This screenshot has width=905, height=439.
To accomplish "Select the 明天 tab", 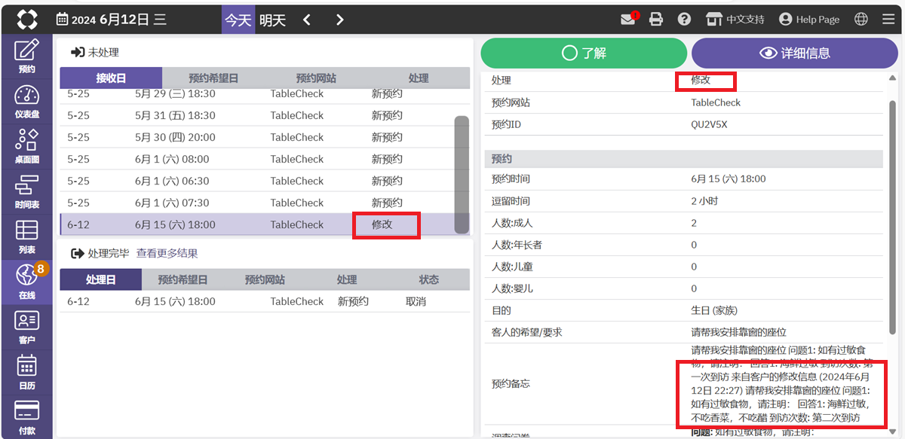I will (272, 20).
